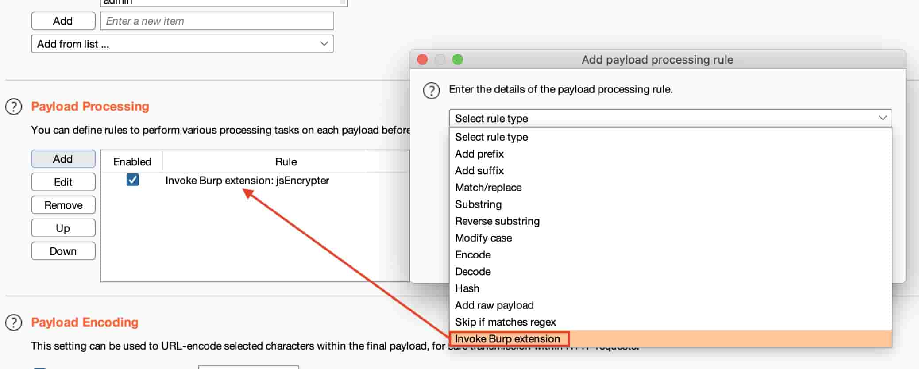Select the Encode rule type

coord(473,255)
